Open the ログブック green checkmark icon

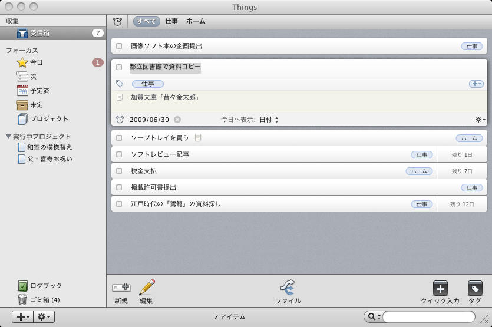coord(22,286)
